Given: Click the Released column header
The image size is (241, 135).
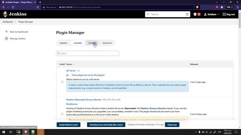Looking at the screenshot, I should (x=194, y=64).
